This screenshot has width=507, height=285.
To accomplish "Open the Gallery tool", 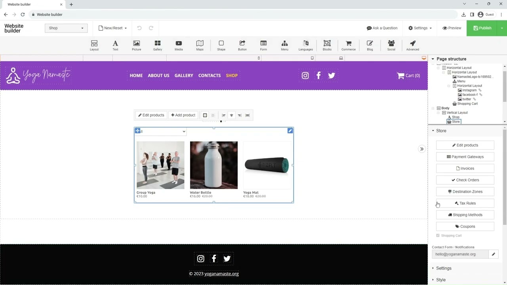I will (158, 46).
